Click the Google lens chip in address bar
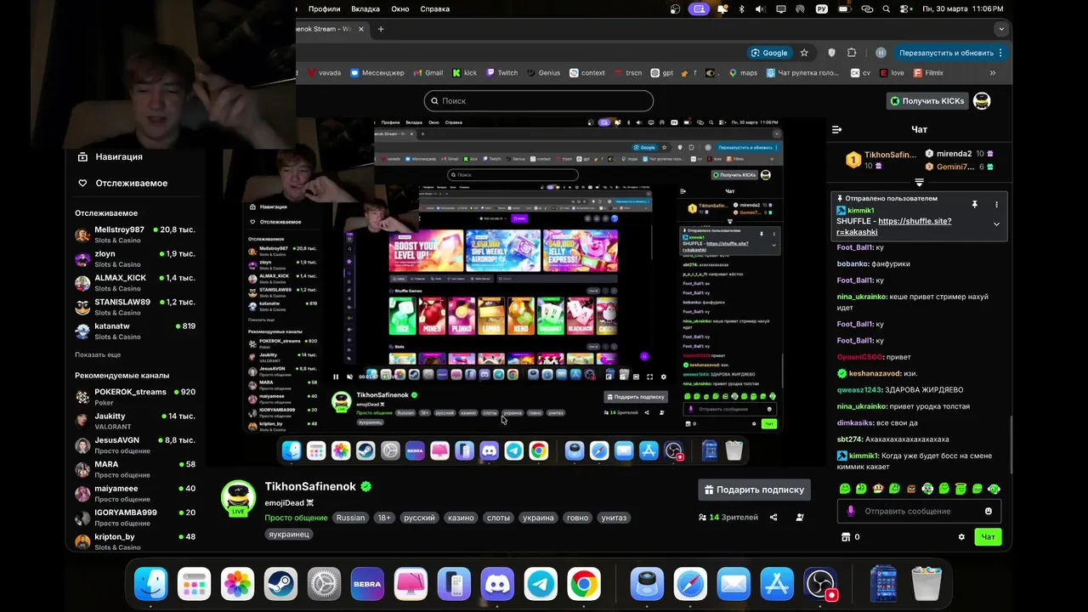 point(770,53)
